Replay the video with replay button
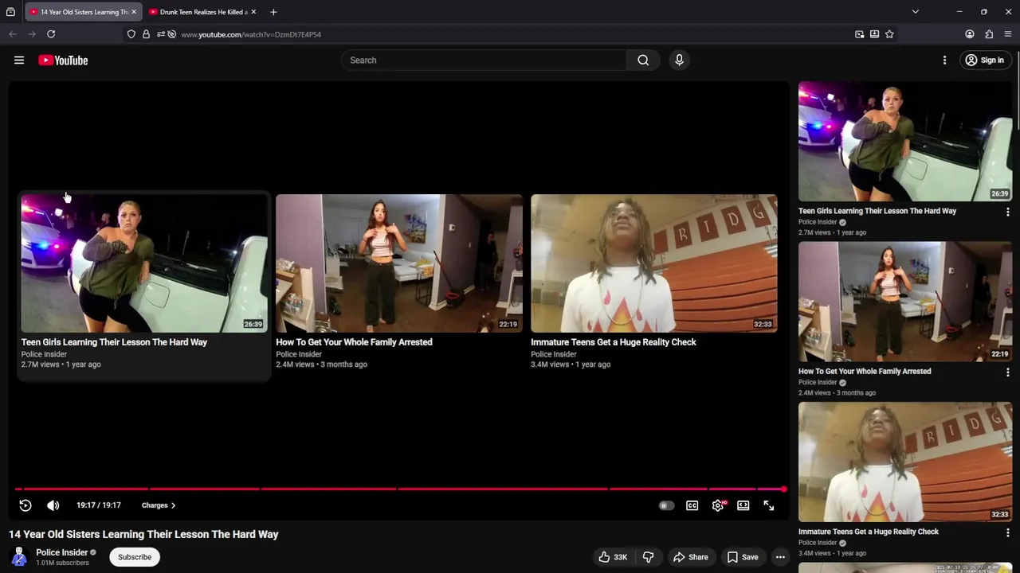1020x573 pixels. pyautogui.click(x=25, y=505)
